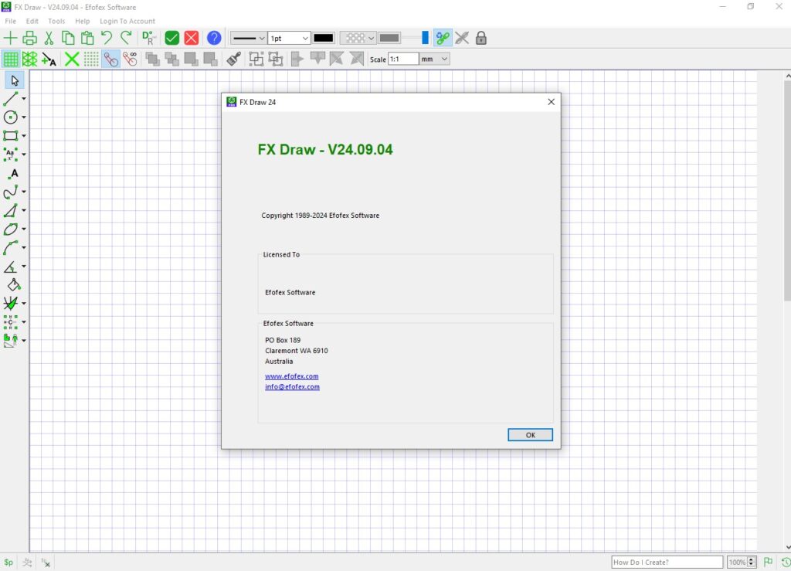Viewport: 791px width, 571px height.
Task: Click the black line color swatch
Action: [324, 37]
